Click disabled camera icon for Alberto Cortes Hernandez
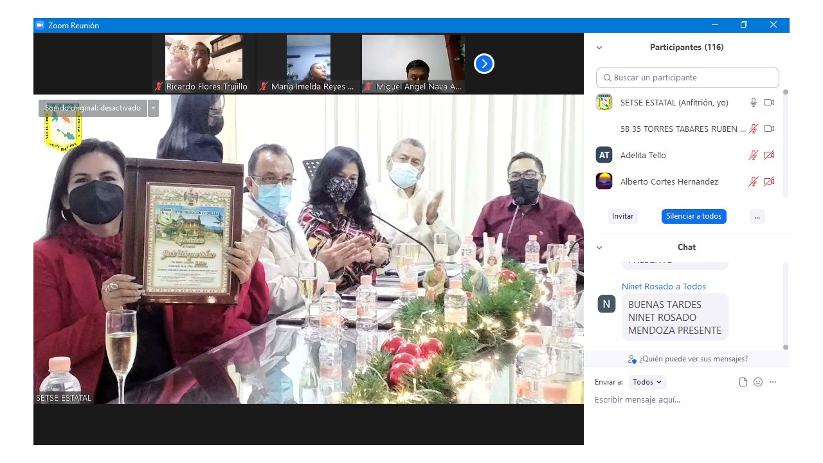823x463 pixels. click(769, 181)
